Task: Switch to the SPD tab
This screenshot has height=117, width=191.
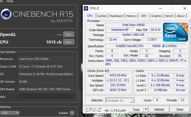Action: point(144,16)
